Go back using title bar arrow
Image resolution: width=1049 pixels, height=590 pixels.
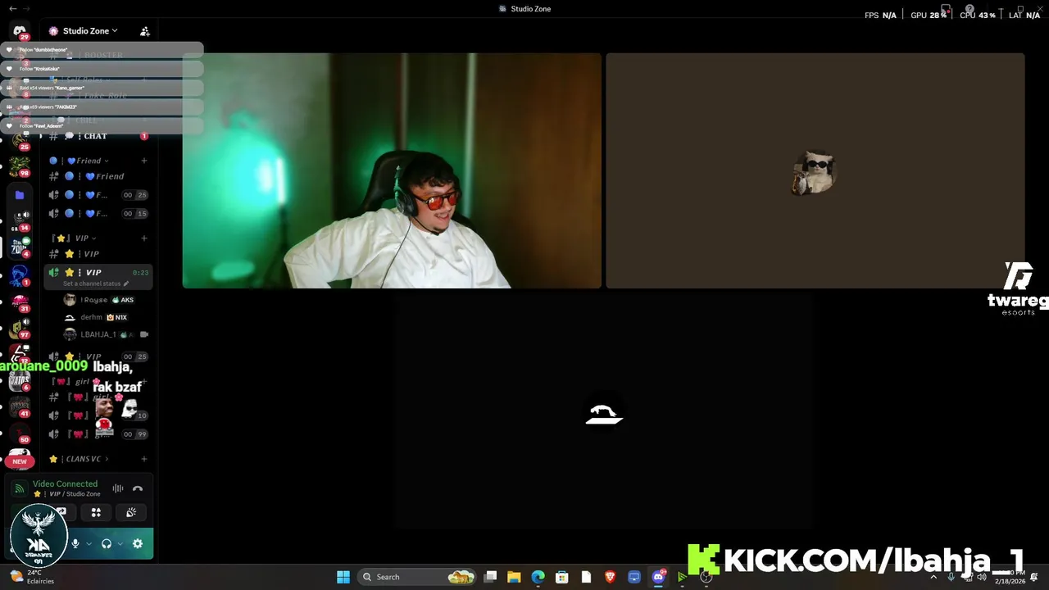click(12, 8)
